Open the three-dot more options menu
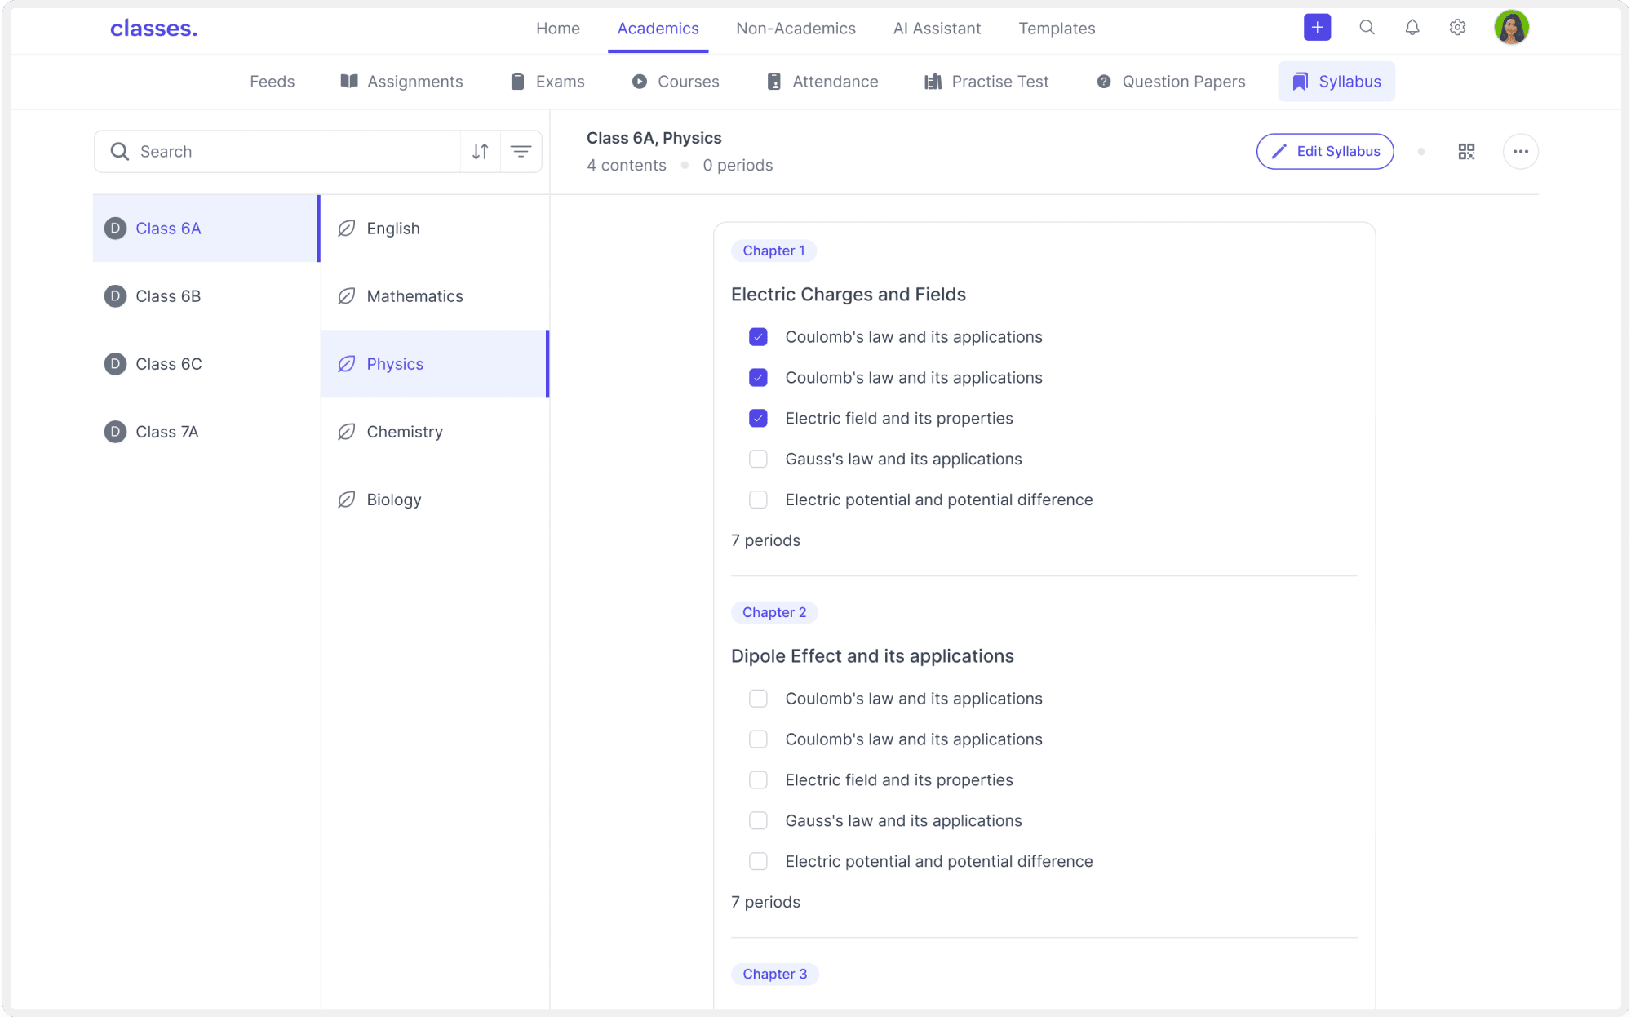The image size is (1631, 1017). click(1520, 152)
